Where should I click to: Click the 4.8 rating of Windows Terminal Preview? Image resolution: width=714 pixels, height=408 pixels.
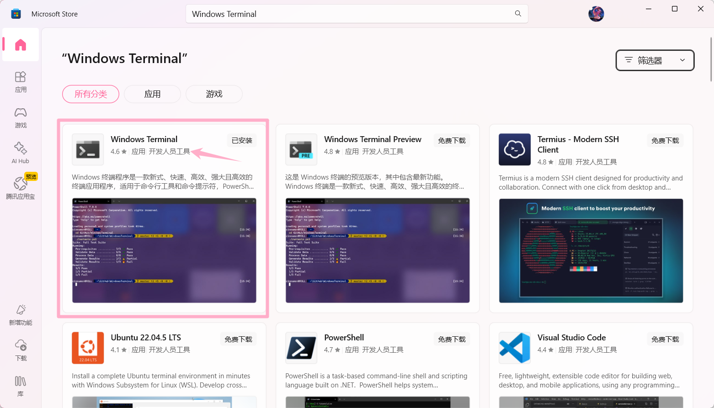(332, 152)
